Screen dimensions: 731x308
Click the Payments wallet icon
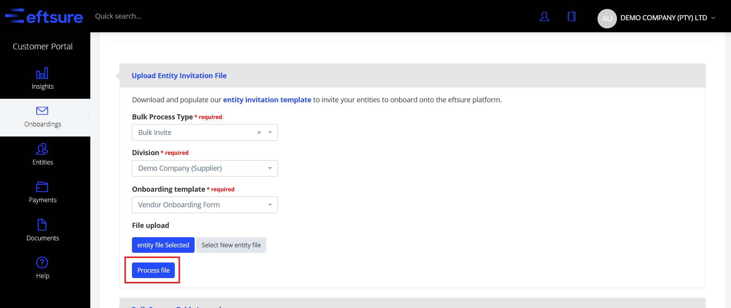click(x=42, y=187)
